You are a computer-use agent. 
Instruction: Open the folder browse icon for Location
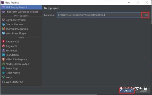coord(146,15)
